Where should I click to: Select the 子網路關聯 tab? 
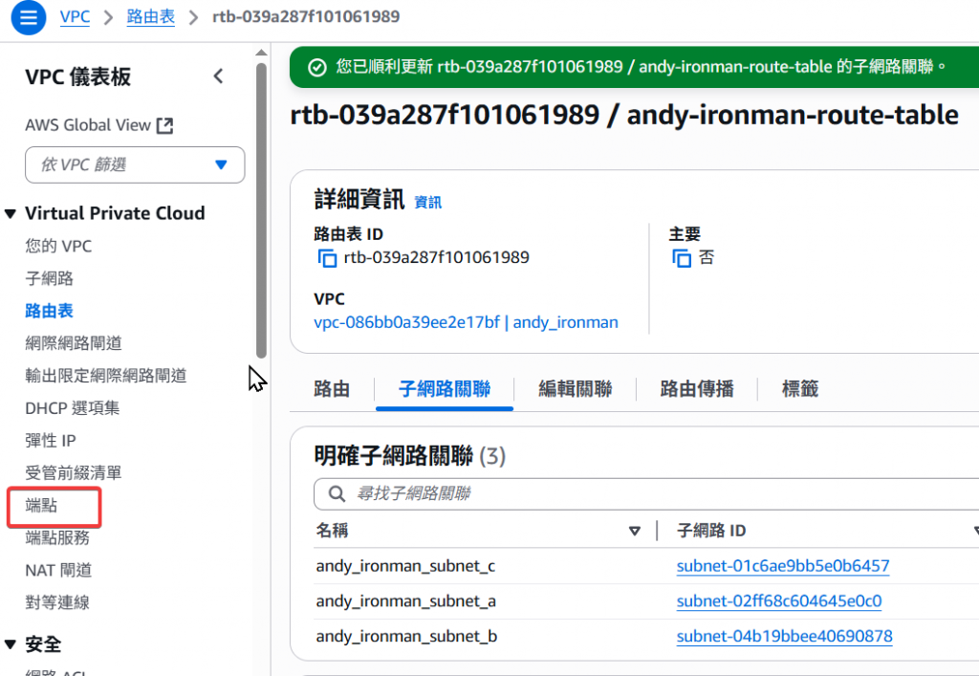(x=445, y=389)
